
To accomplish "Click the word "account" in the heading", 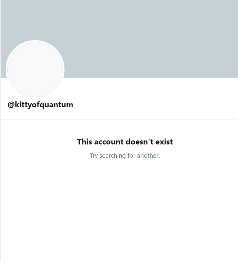I will click(x=109, y=142).
